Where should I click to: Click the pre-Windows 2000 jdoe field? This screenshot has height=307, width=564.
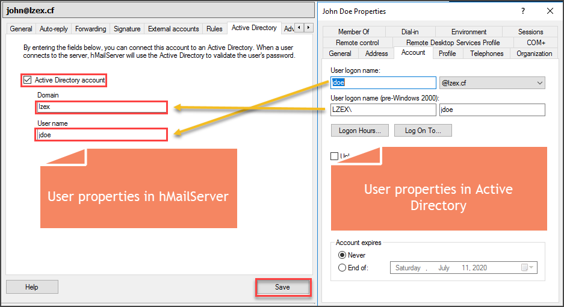492,110
